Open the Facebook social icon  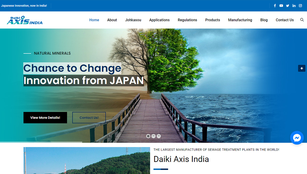click(x=275, y=6)
